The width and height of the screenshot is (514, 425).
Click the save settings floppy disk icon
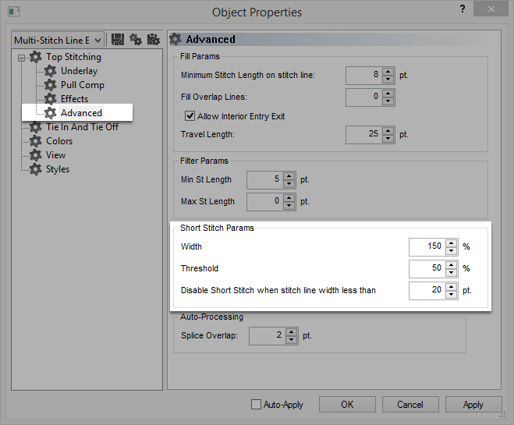click(x=118, y=40)
